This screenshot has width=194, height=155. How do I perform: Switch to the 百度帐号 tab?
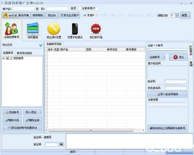[8, 53]
